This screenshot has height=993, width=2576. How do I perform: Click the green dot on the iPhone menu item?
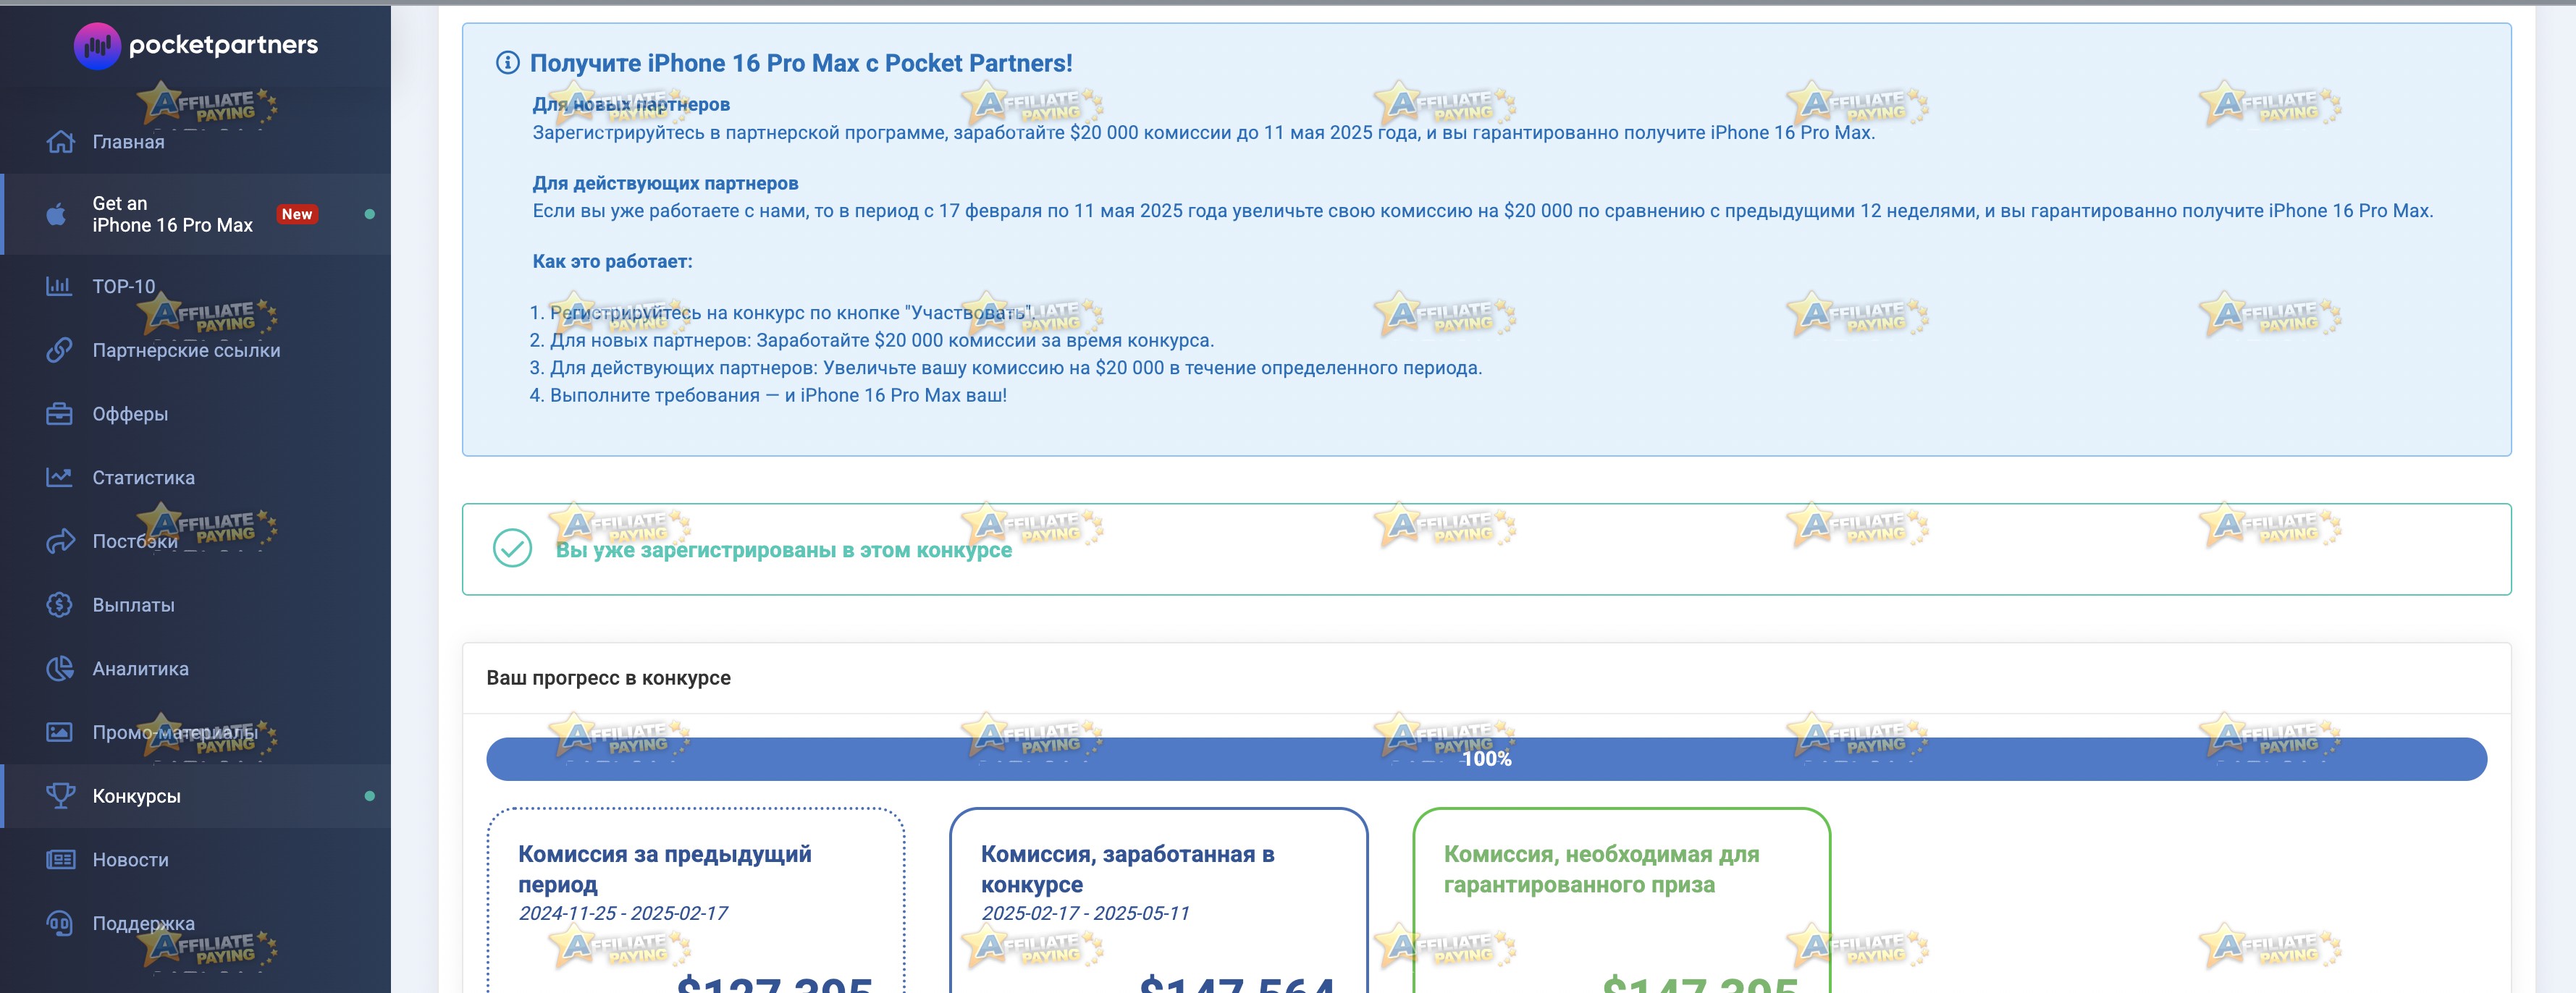pos(370,214)
